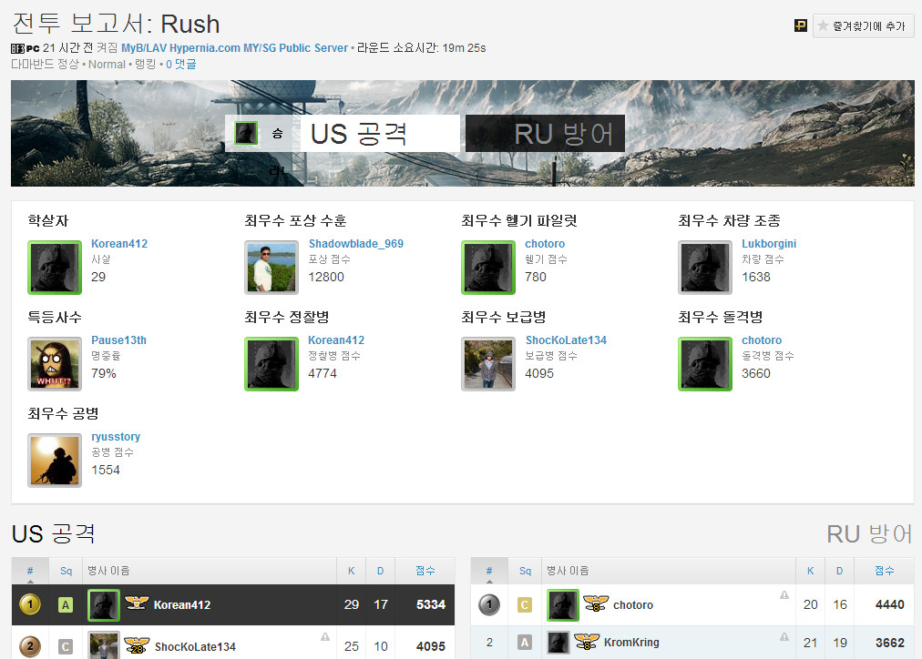This screenshot has height=659, width=922.
Task: Click KromKring rank eagle insignia
Action: [586, 642]
